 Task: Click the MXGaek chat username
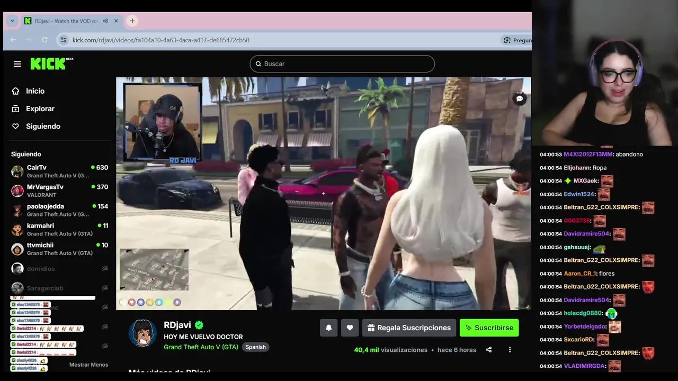click(586, 181)
